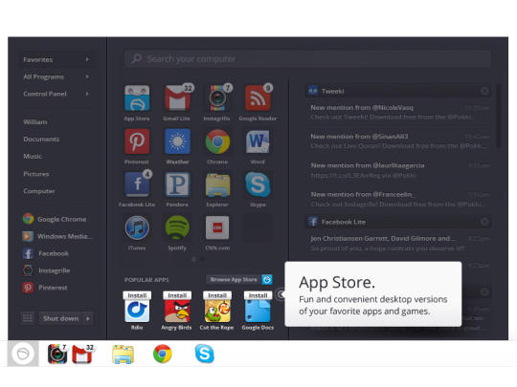Open the Google Reader app
517x387 pixels.
click(258, 97)
